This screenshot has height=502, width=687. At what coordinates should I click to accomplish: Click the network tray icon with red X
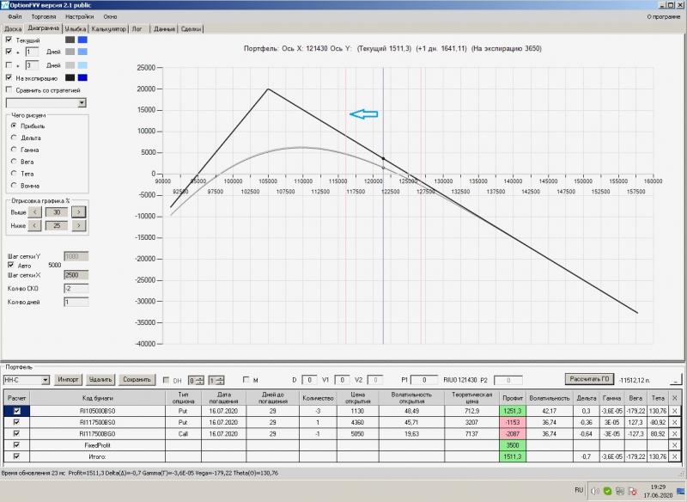click(632, 491)
